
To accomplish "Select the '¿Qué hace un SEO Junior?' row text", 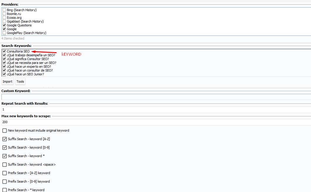I will point(25,74).
